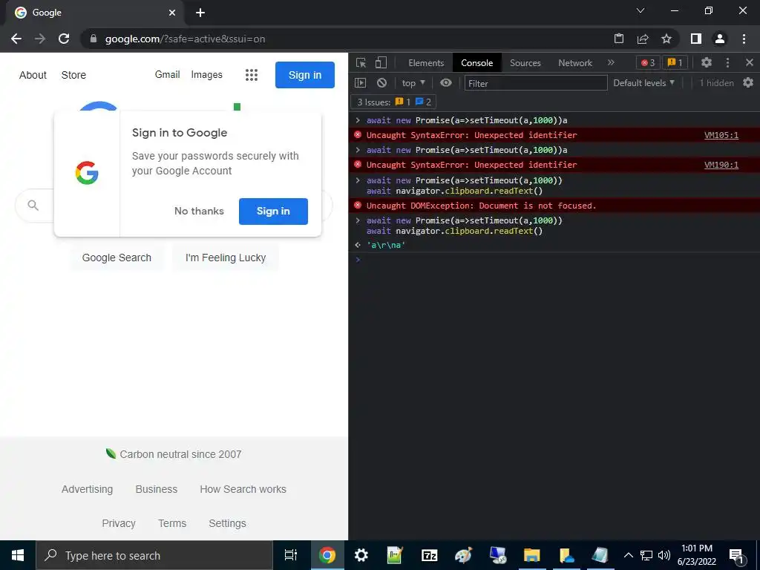Image resolution: width=760 pixels, height=570 pixels.
Task: Close the DevTools panel
Action: 750,62
